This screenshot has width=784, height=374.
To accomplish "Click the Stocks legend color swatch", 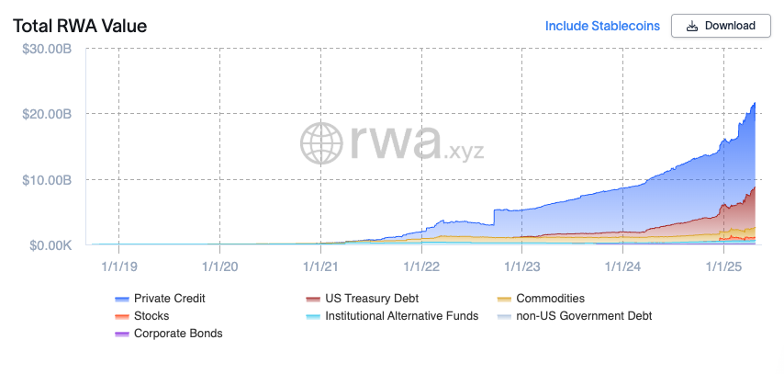I will [121, 316].
